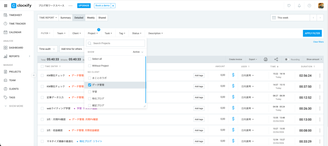Image resolution: width=328 pixels, height=146 pixels.
Task: Click the help question mark icon
Action: click(x=309, y=6)
